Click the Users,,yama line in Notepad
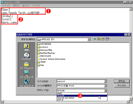The height and width of the screenshot is (104, 133). [9, 22]
